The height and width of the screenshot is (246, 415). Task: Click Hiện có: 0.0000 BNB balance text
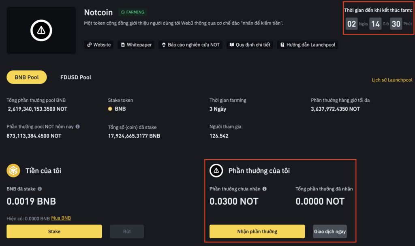(x=28, y=218)
